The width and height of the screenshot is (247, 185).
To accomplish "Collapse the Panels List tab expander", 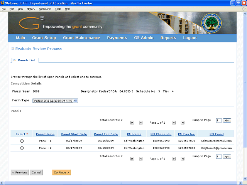I will [15, 60].
